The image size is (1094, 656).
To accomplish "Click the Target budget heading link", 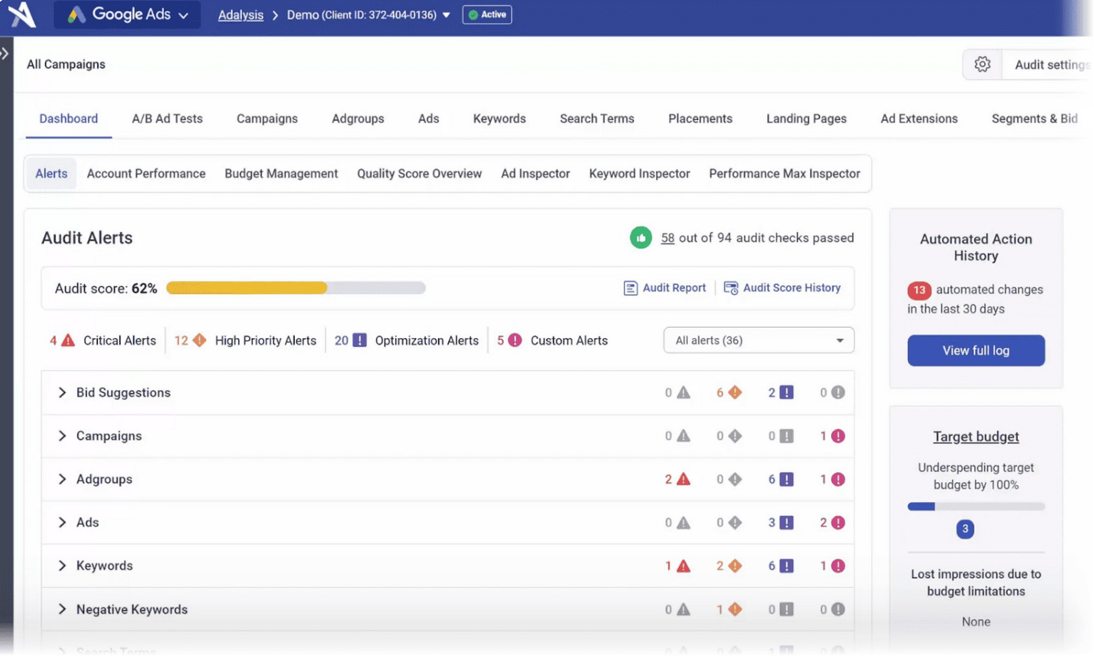I will pos(976,436).
